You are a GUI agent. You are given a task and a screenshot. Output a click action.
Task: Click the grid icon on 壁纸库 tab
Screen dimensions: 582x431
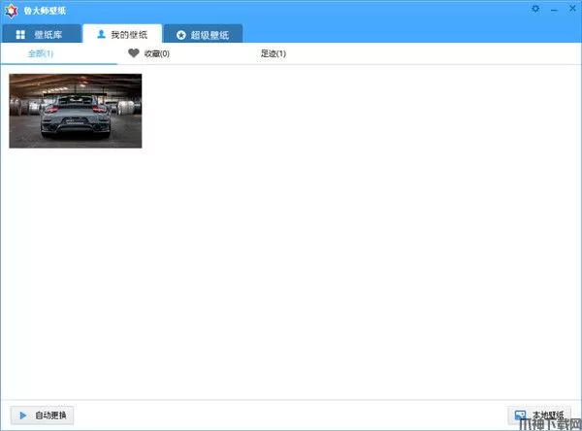[20, 35]
